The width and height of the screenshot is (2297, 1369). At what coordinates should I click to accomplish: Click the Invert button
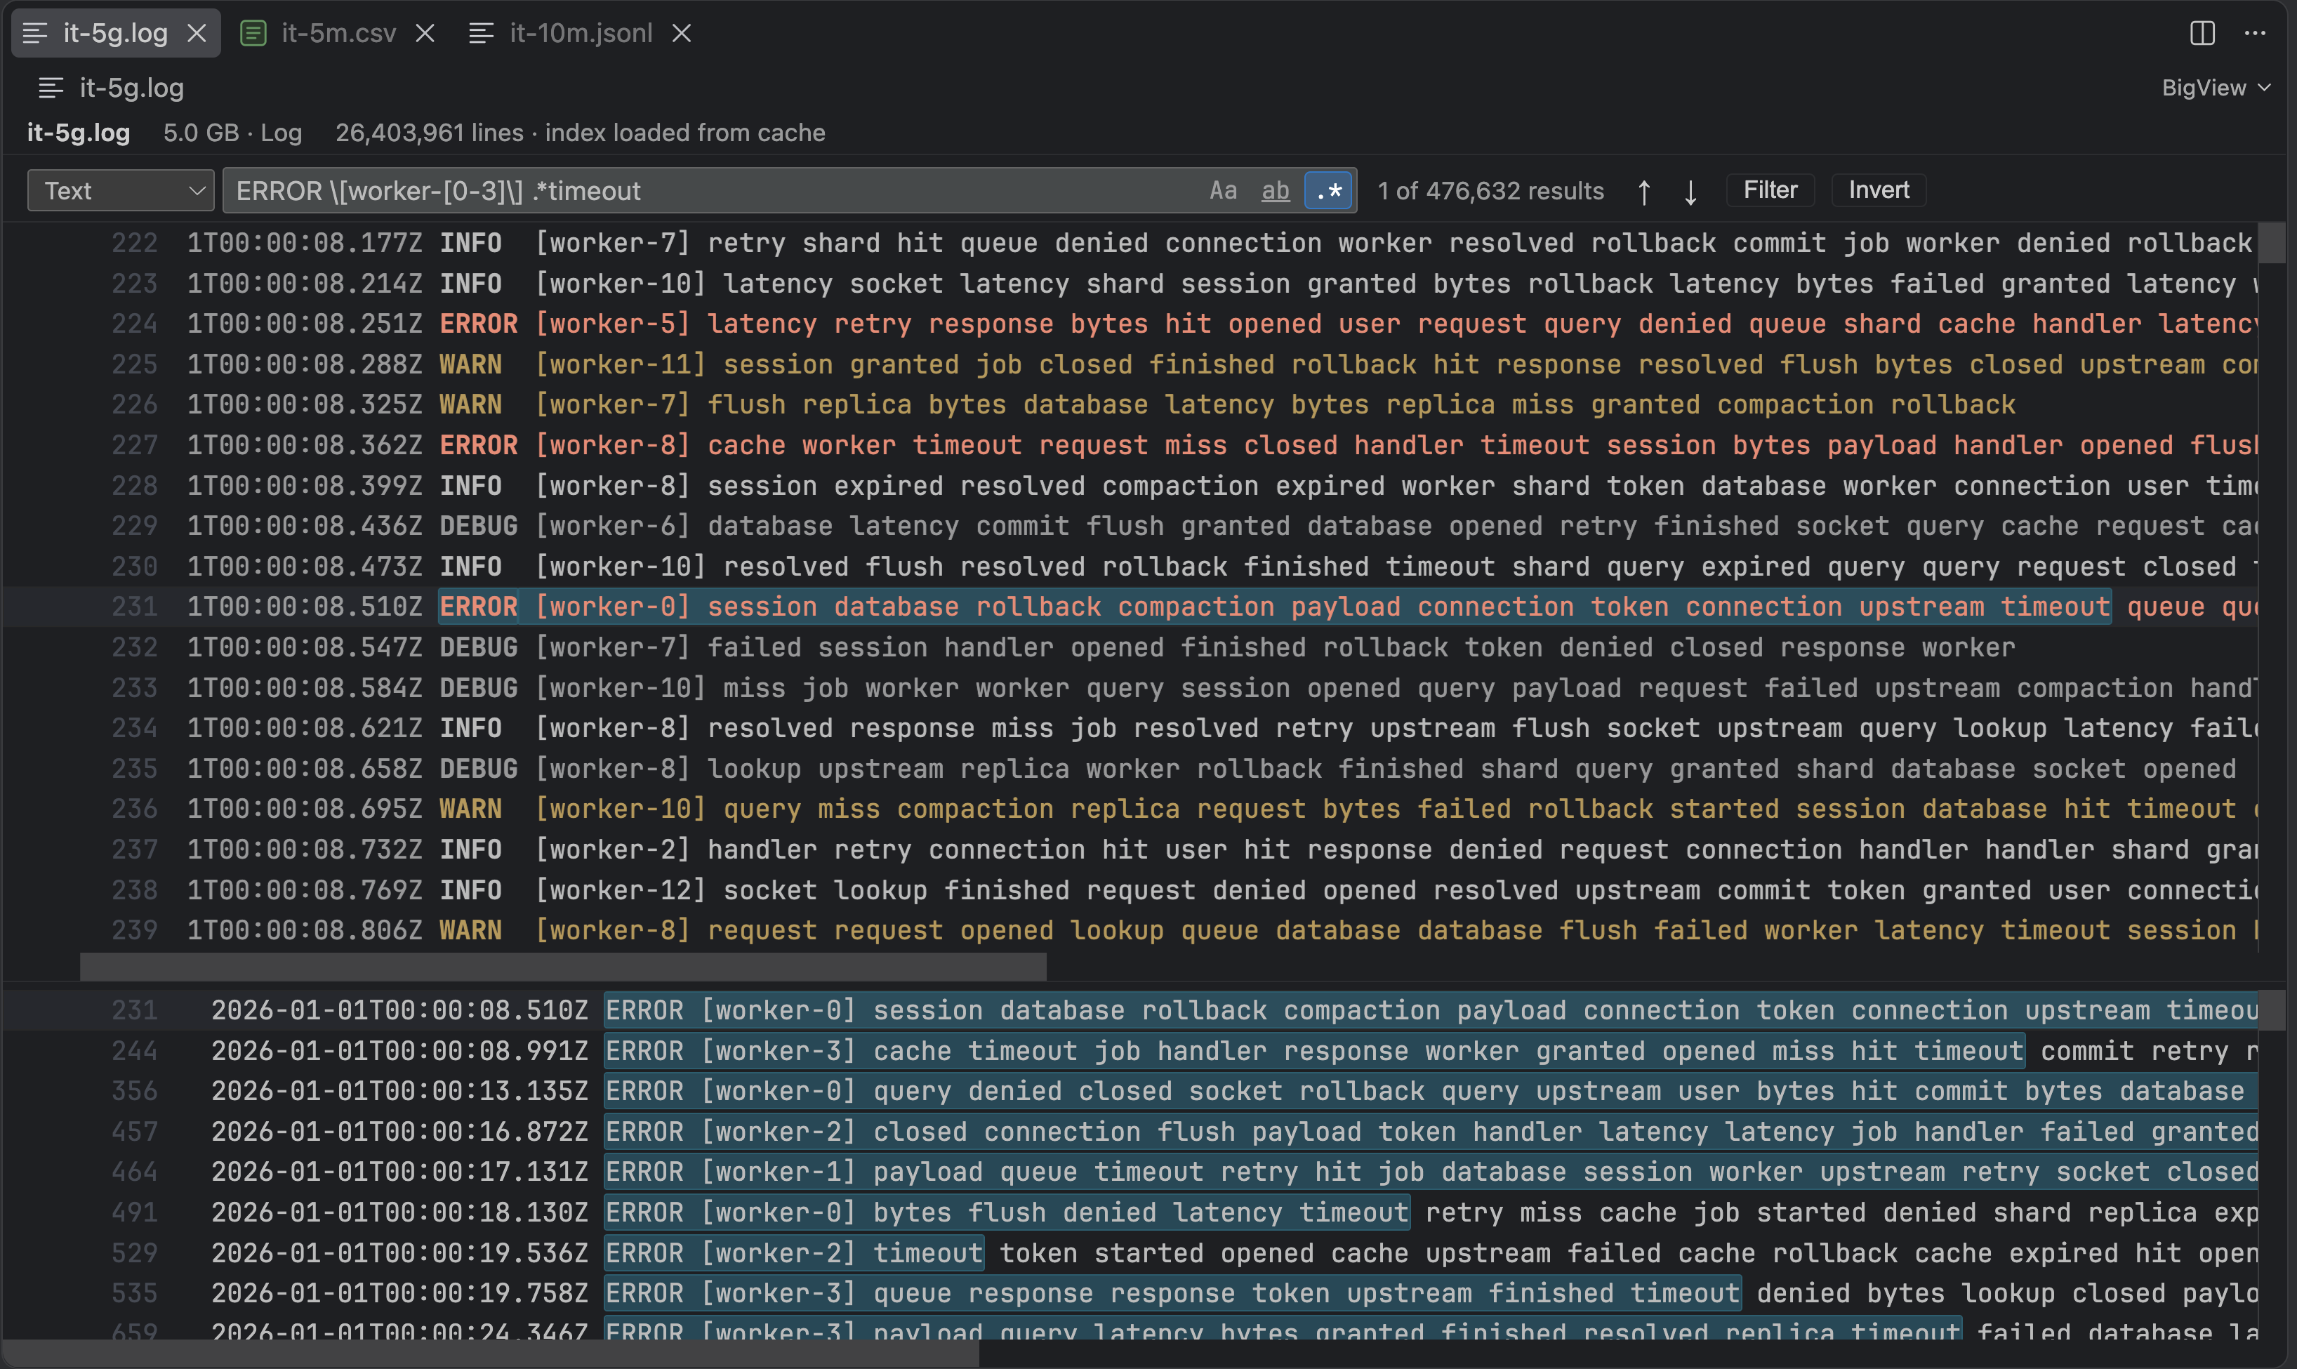click(x=1878, y=190)
